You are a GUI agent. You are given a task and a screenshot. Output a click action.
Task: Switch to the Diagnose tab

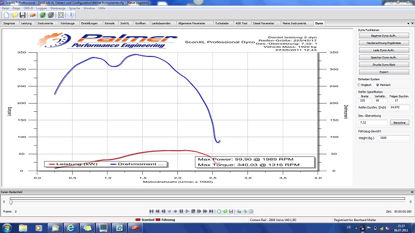point(9,23)
